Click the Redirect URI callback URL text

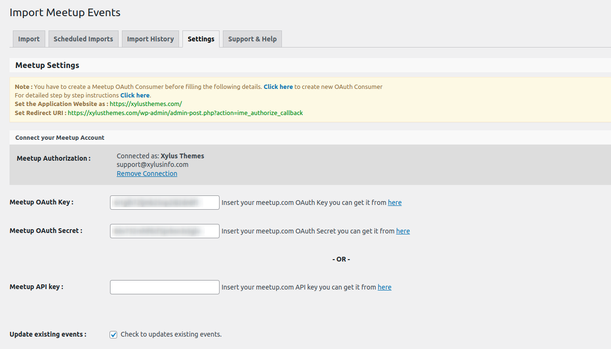click(185, 113)
